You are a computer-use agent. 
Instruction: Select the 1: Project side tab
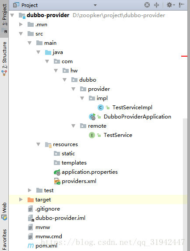[x=4, y=18]
